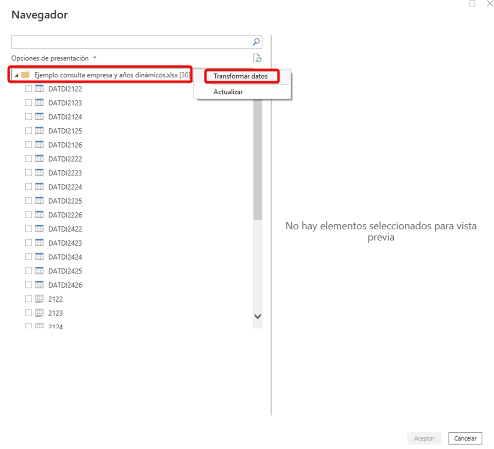This screenshot has width=494, height=449.
Task: Click into the navigator search field
Action: coord(131,42)
